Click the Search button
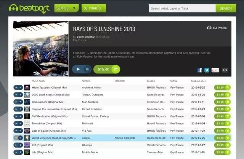Screen dimensions: 244x159 [226, 8]
